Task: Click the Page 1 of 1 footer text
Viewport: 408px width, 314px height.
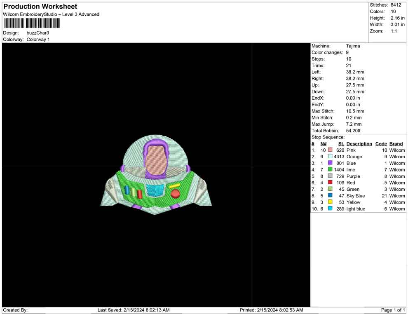Action: coord(393,310)
